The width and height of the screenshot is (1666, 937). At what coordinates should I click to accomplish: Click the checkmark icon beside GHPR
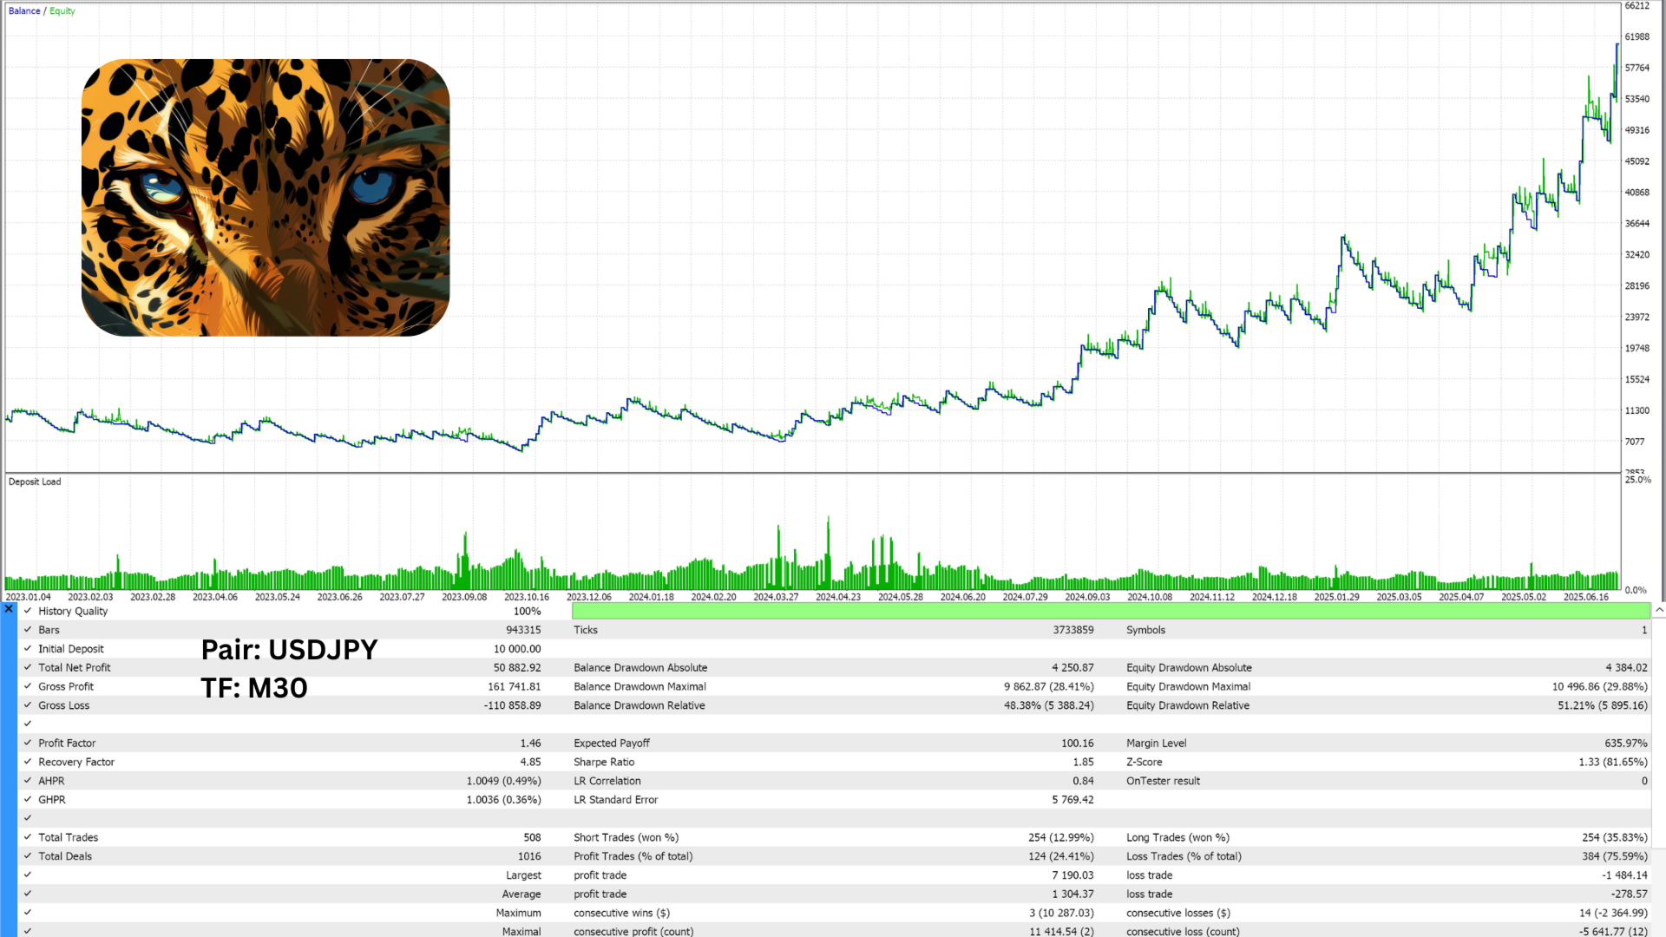(x=28, y=800)
